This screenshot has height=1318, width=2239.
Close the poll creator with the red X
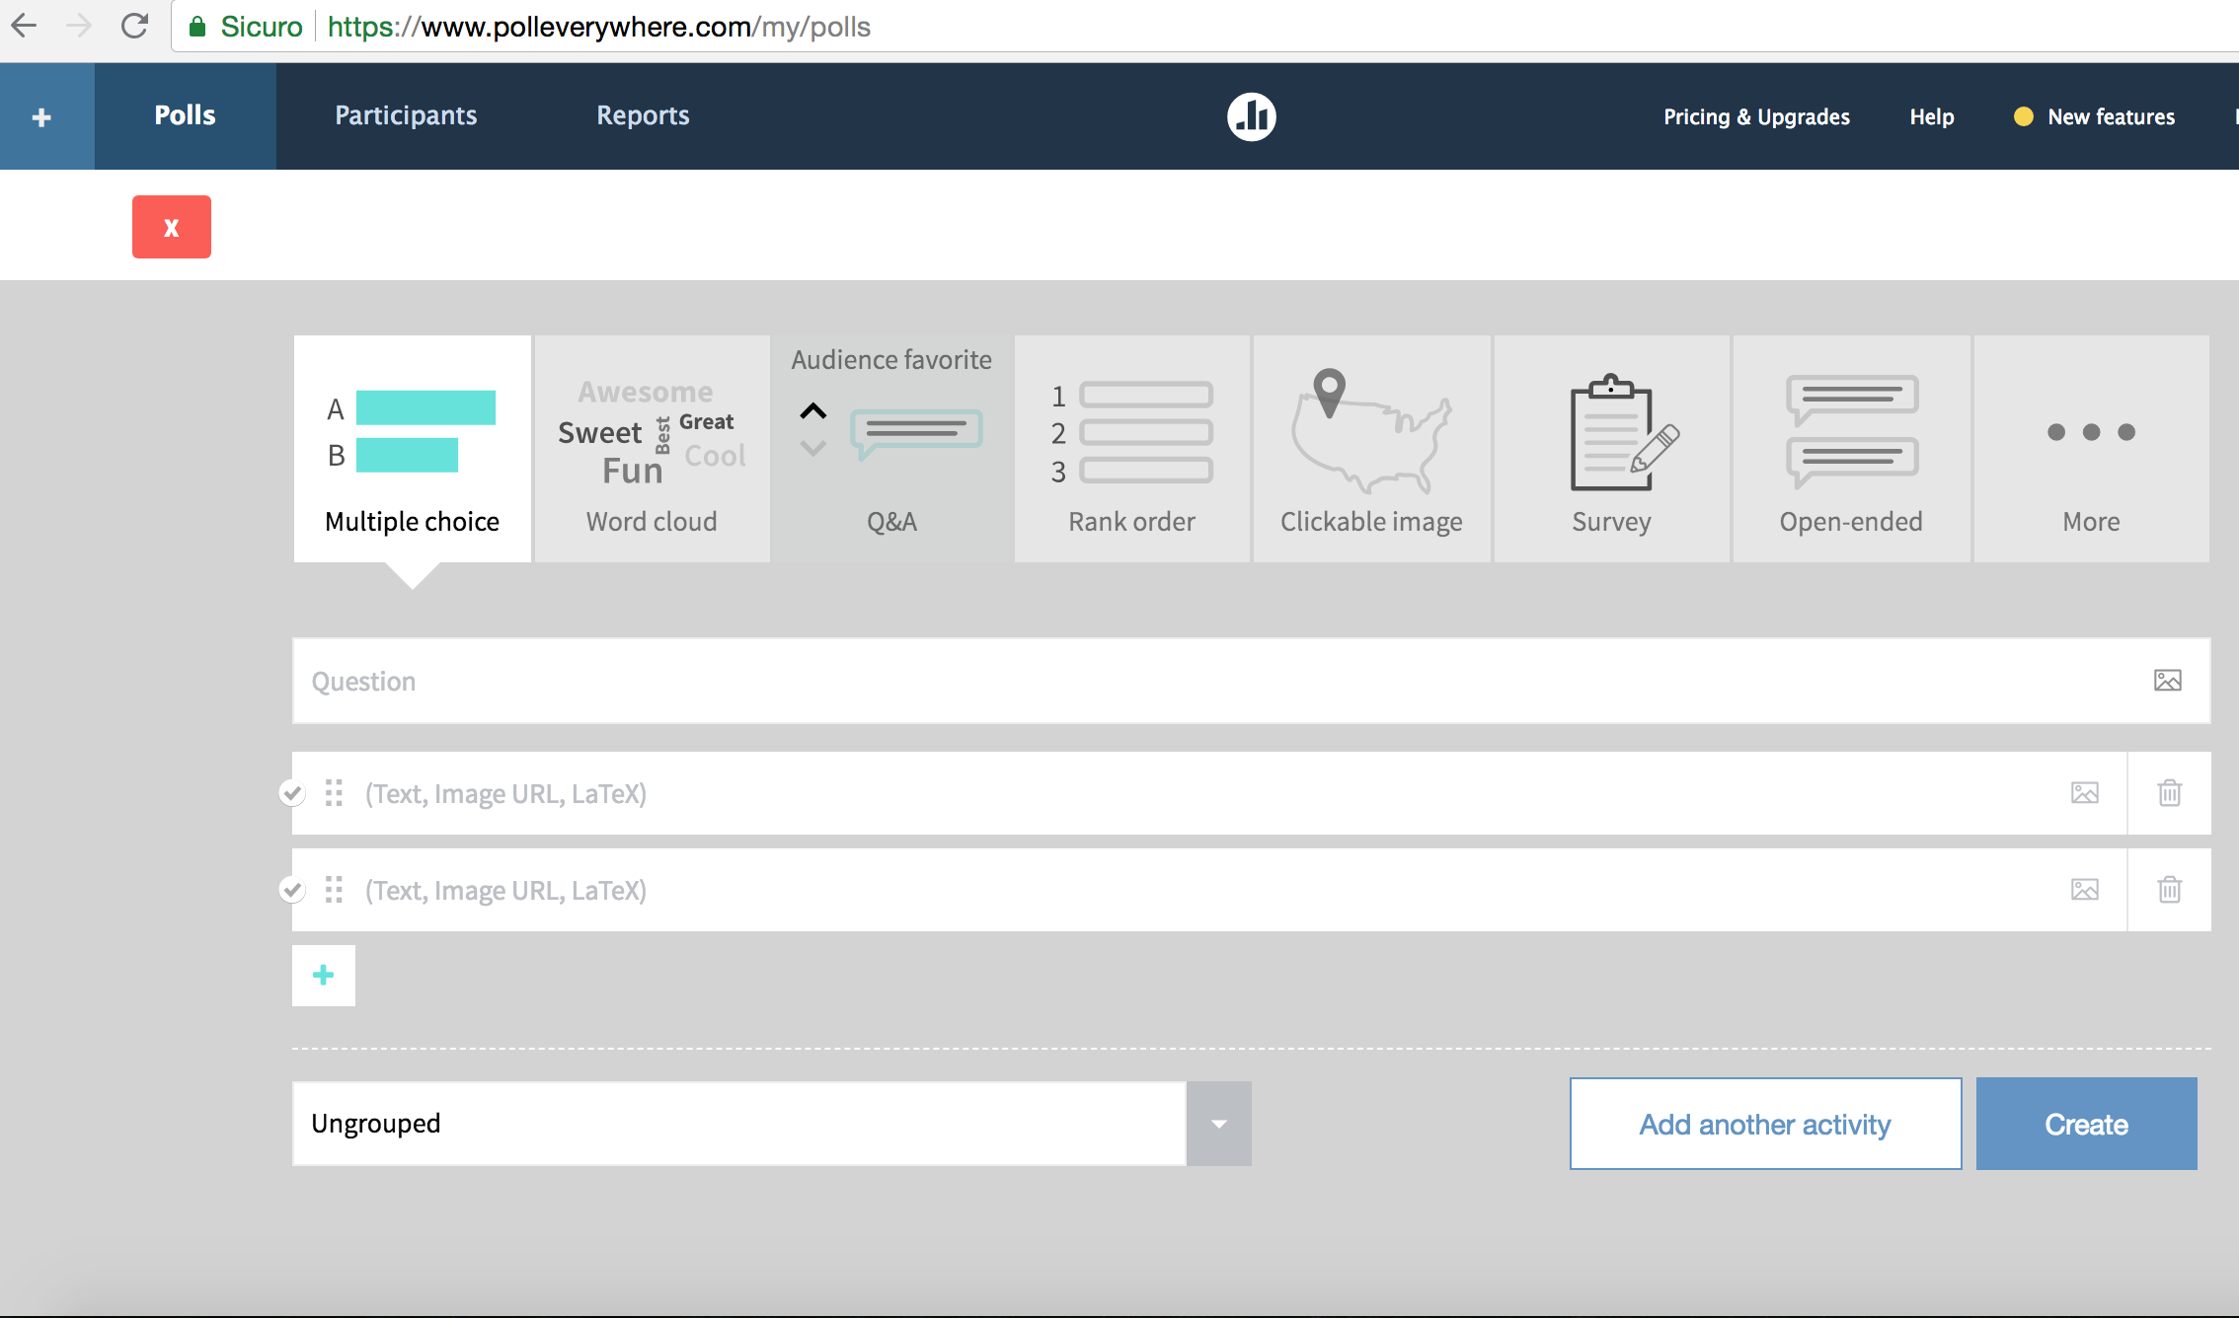pos(172,227)
